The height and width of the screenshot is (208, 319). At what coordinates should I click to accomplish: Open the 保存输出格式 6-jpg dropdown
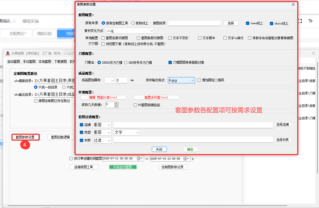pyautogui.click(x=192, y=80)
